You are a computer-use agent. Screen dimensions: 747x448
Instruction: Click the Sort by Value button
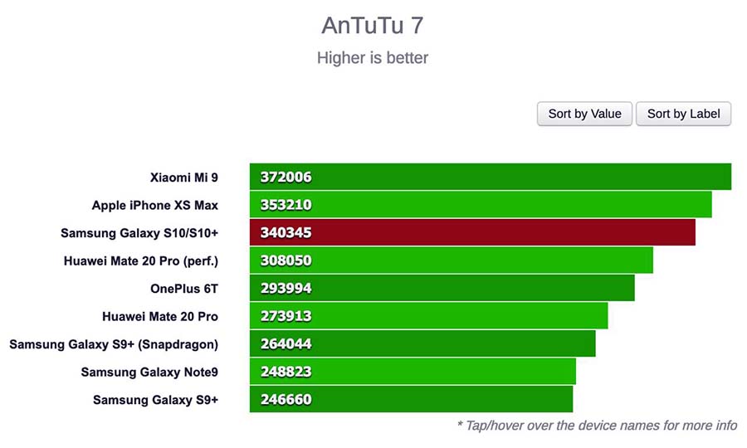coord(584,114)
